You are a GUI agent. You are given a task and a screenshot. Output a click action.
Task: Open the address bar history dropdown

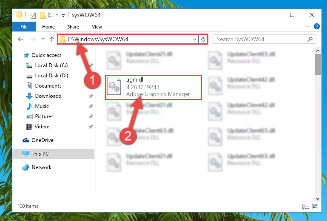click(x=195, y=39)
